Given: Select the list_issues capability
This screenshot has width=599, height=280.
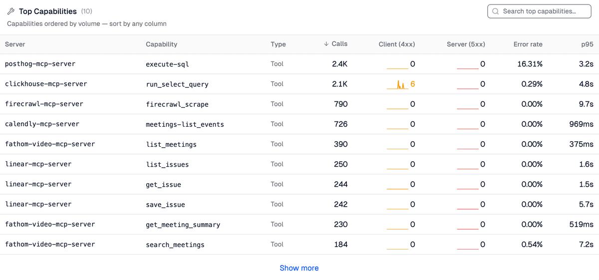Looking at the screenshot, I should point(167,164).
